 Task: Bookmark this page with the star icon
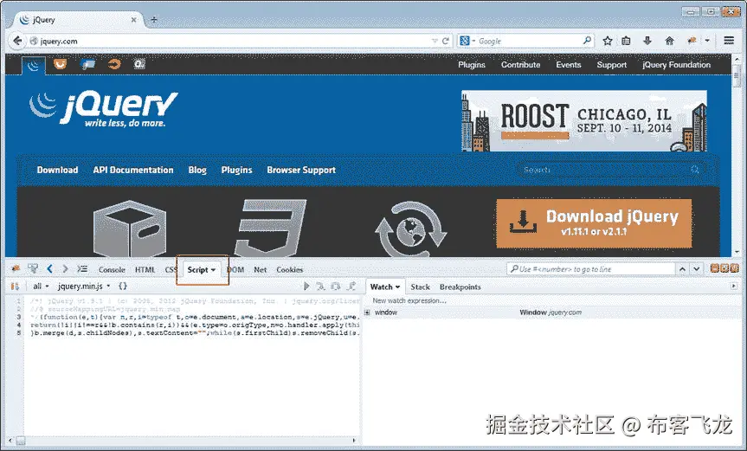pyautogui.click(x=608, y=41)
